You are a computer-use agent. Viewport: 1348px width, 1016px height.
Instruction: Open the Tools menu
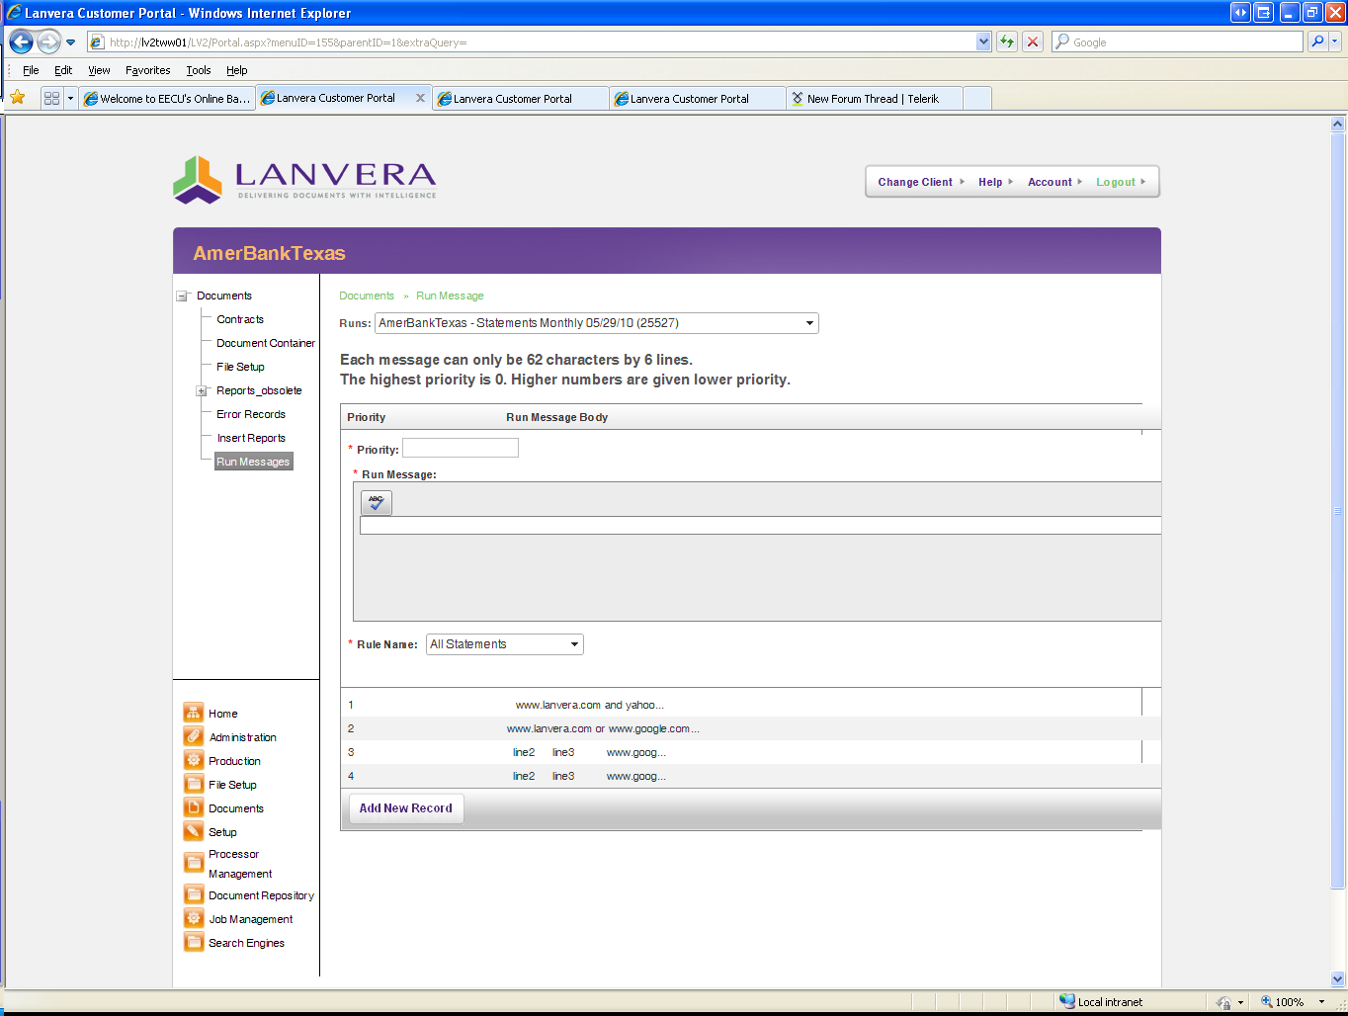pyautogui.click(x=199, y=70)
